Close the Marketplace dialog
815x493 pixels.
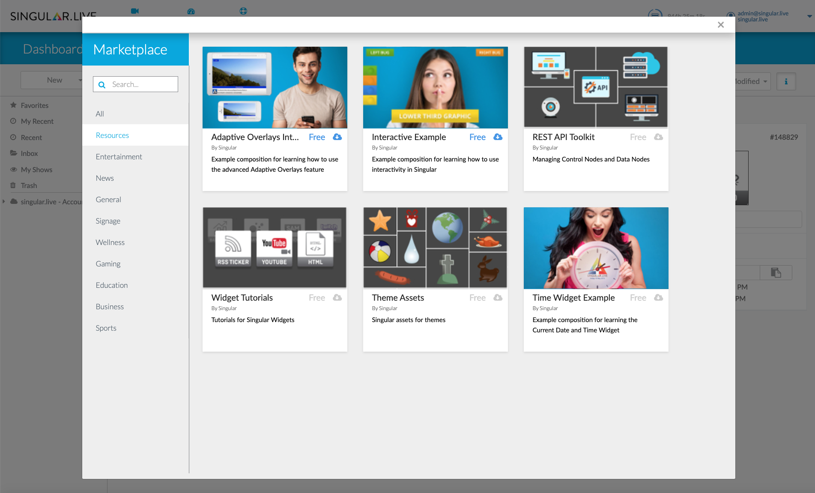721,25
